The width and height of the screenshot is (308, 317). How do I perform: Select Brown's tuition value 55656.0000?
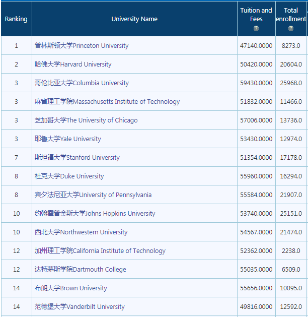(x=256, y=288)
